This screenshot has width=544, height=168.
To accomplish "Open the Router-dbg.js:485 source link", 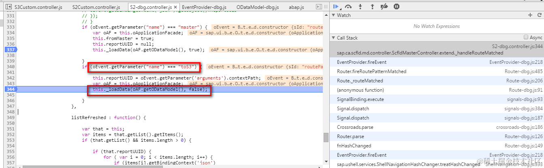I will [523, 71].
